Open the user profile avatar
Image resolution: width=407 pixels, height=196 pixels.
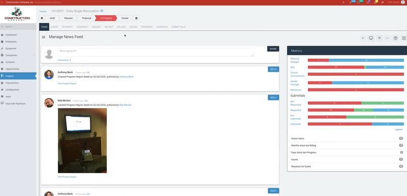coord(403,3)
